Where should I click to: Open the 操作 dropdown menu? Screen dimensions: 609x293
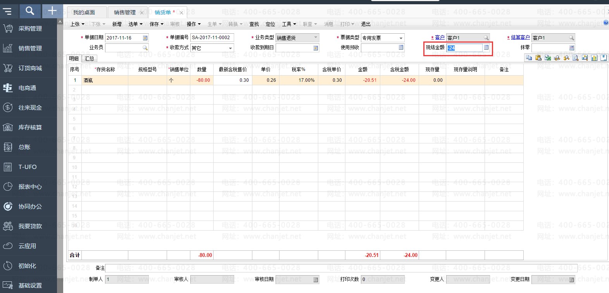tap(194, 24)
